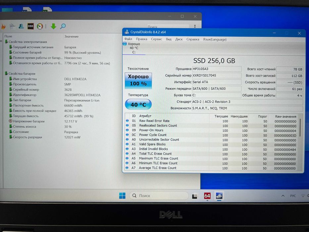Click the status circle of Reallocated Sectors Count

tap(127, 126)
